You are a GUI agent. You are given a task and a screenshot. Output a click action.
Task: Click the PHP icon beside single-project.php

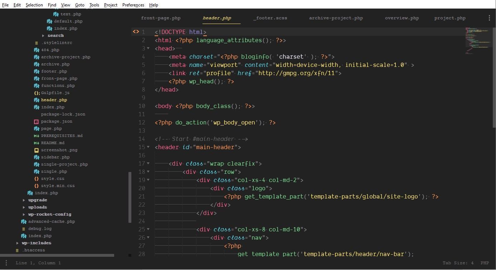37,165
